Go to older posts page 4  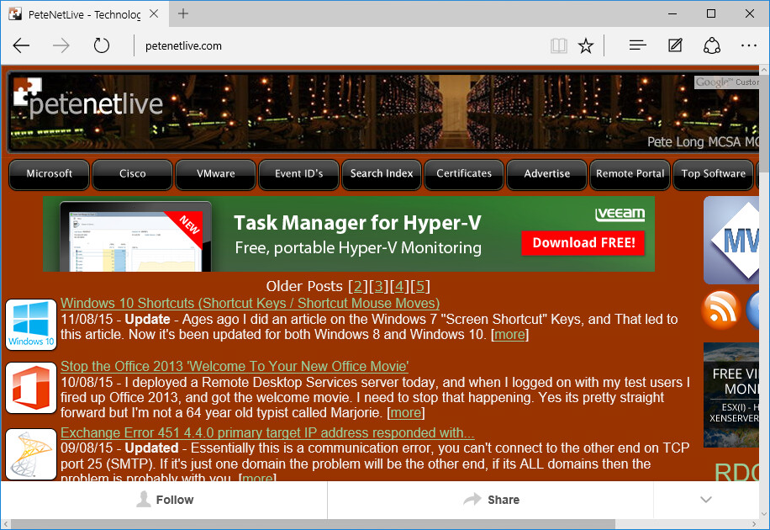click(x=399, y=286)
